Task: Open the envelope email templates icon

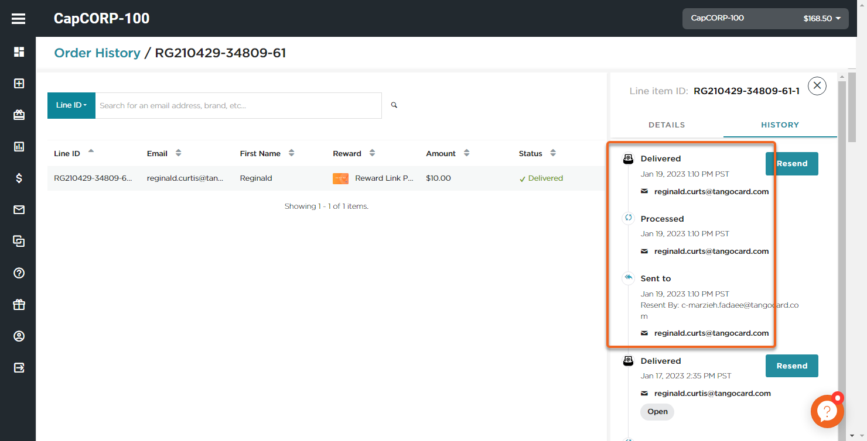Action: [x=19, y=210]
